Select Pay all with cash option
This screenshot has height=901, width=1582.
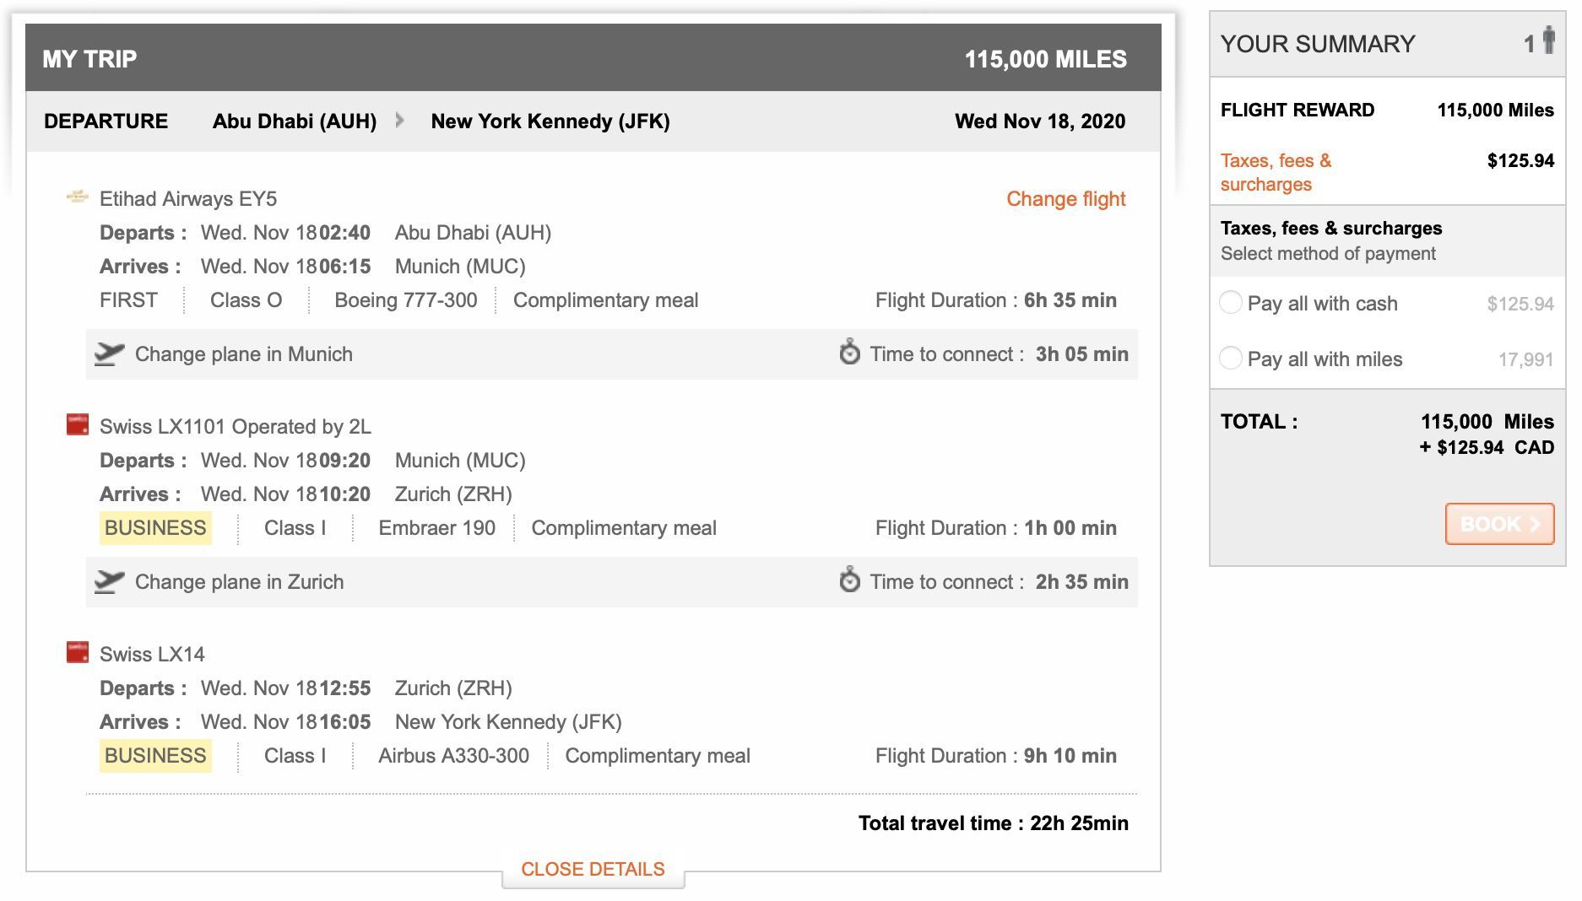1231,302
